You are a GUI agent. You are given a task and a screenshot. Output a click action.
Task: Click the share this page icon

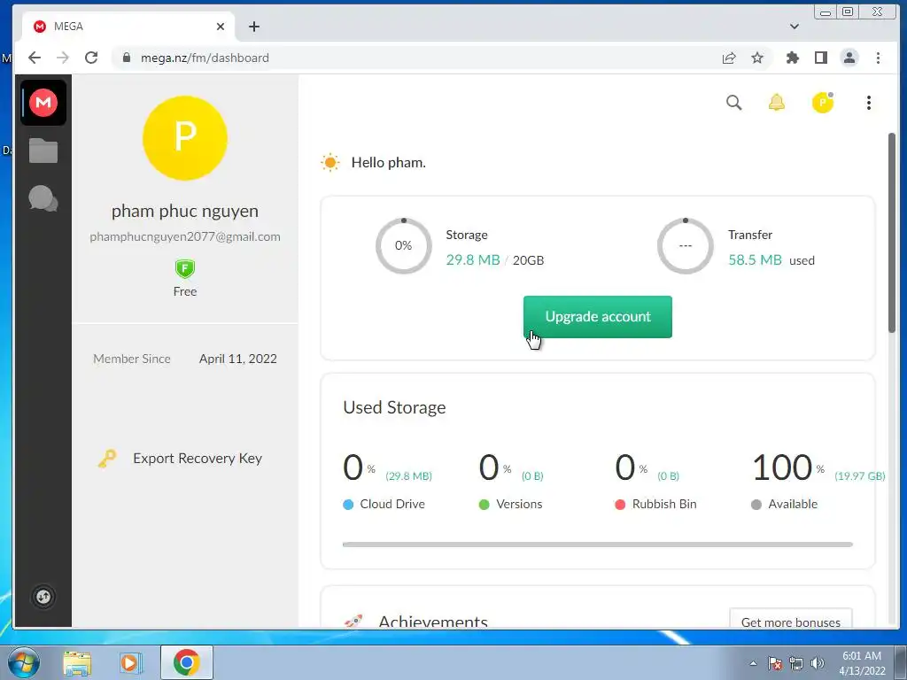pyautogui.click(x=729, y=58)
